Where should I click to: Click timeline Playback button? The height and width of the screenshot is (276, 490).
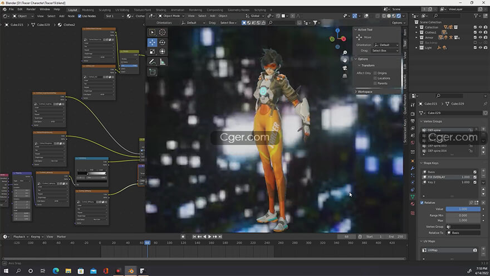tap(20, 237)
